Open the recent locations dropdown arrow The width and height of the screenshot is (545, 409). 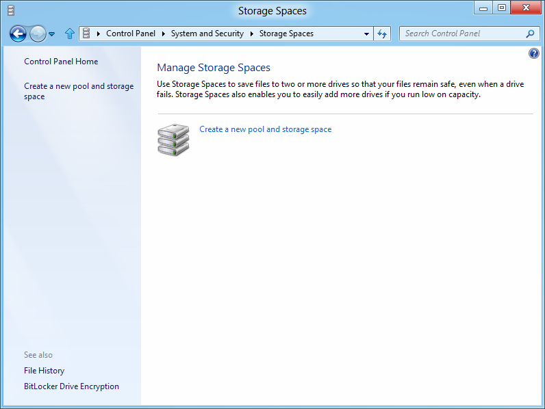pos(52,34)
